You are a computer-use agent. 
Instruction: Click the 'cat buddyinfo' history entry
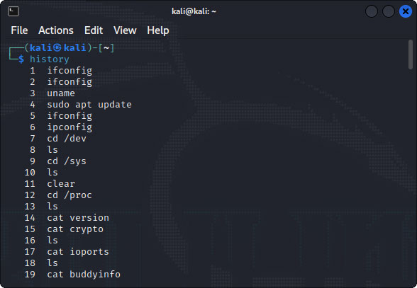84,274
